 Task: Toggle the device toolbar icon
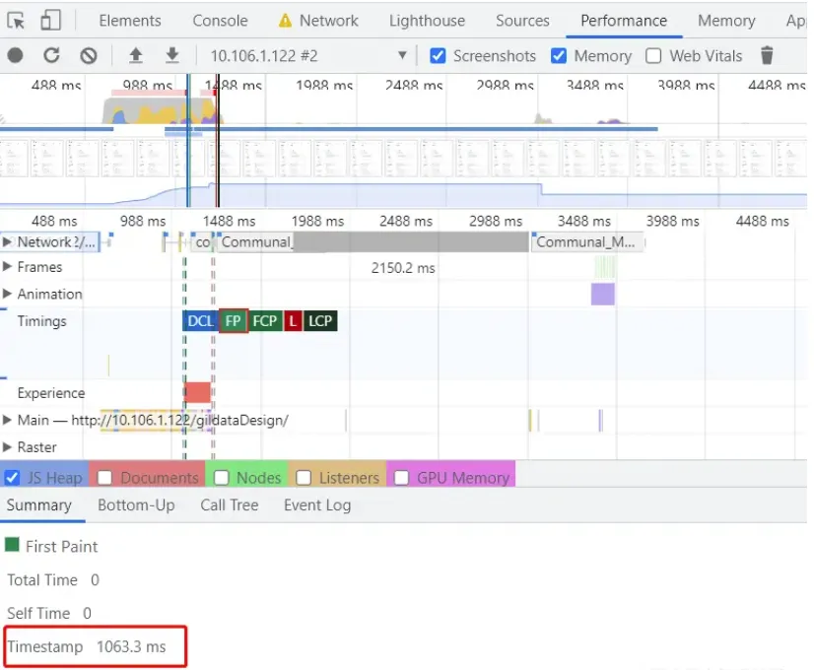pos(50,21)
